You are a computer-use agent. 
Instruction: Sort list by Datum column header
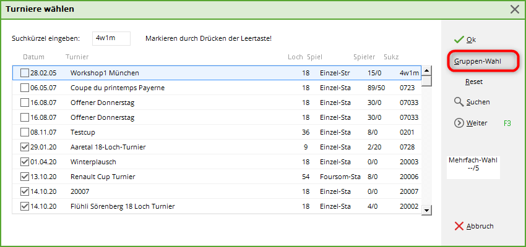33,57
